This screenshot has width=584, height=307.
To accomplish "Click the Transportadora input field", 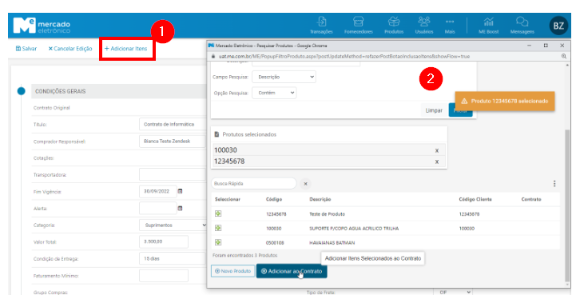I will click(173, 174).
